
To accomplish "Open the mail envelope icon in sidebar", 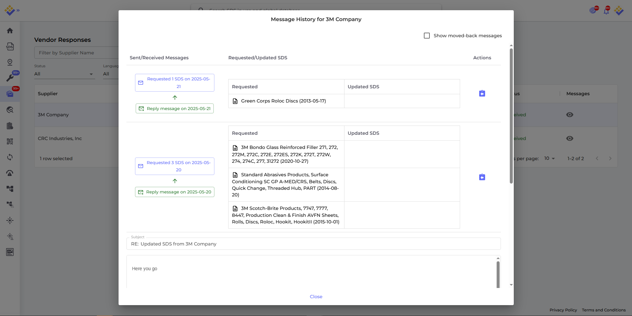I will point(10,94).
